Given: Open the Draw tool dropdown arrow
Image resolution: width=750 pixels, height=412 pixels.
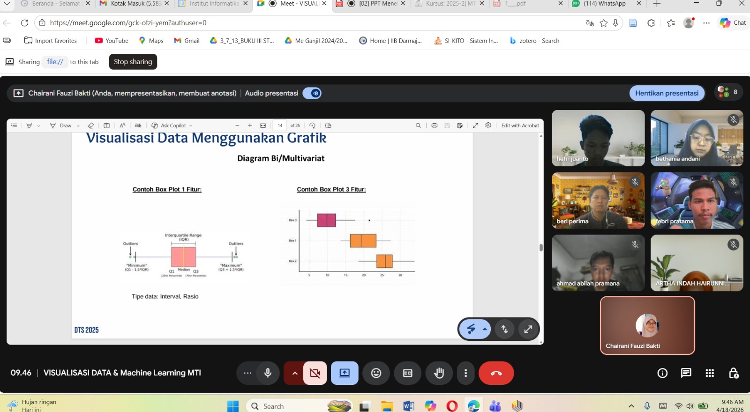Looking at the screenshot, I should (x=78, y=126).
